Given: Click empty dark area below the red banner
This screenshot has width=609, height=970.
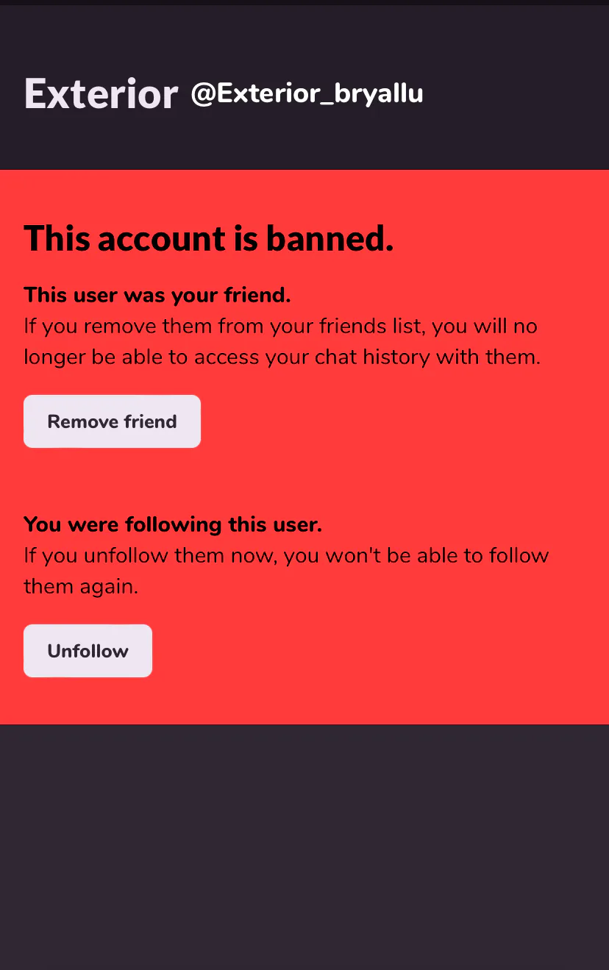Looking at the screenshot, I should (x=304, y=846).
